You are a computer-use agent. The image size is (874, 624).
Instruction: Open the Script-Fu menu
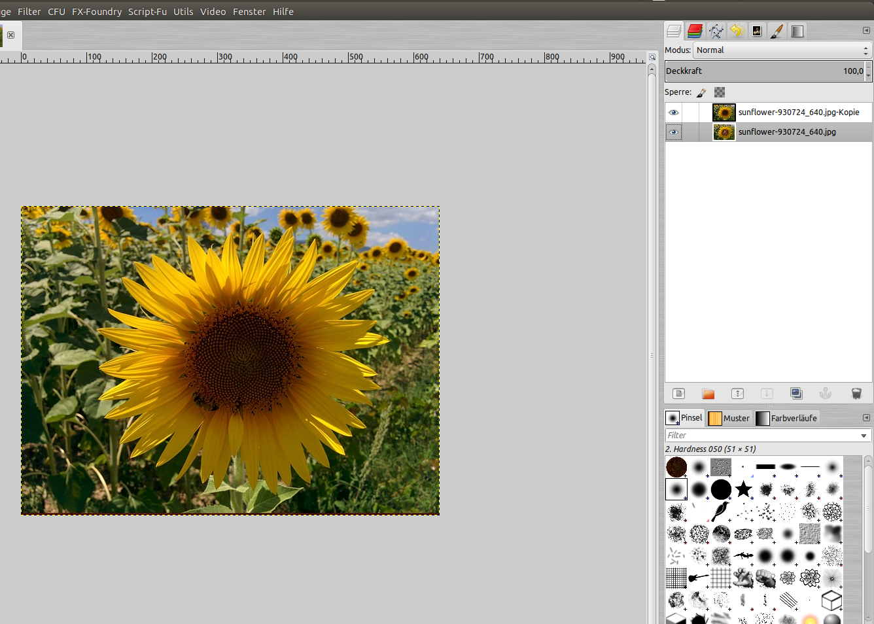coord(147,12)
